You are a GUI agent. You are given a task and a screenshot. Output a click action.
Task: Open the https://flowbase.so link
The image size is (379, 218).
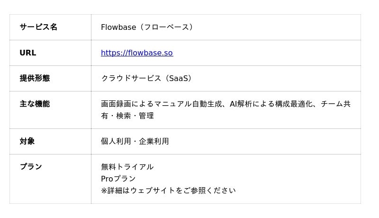(x=136, y=53)
